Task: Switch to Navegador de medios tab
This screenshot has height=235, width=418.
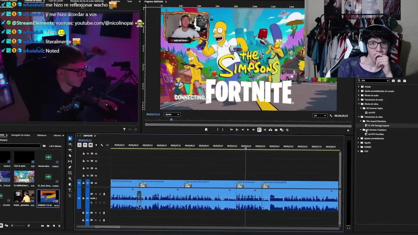Action: pos(21,135)
